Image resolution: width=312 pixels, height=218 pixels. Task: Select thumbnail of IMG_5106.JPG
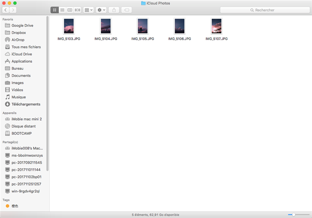point(180,26)
